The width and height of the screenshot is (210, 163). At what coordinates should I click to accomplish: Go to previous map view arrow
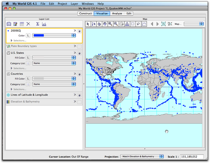(152, 24)
